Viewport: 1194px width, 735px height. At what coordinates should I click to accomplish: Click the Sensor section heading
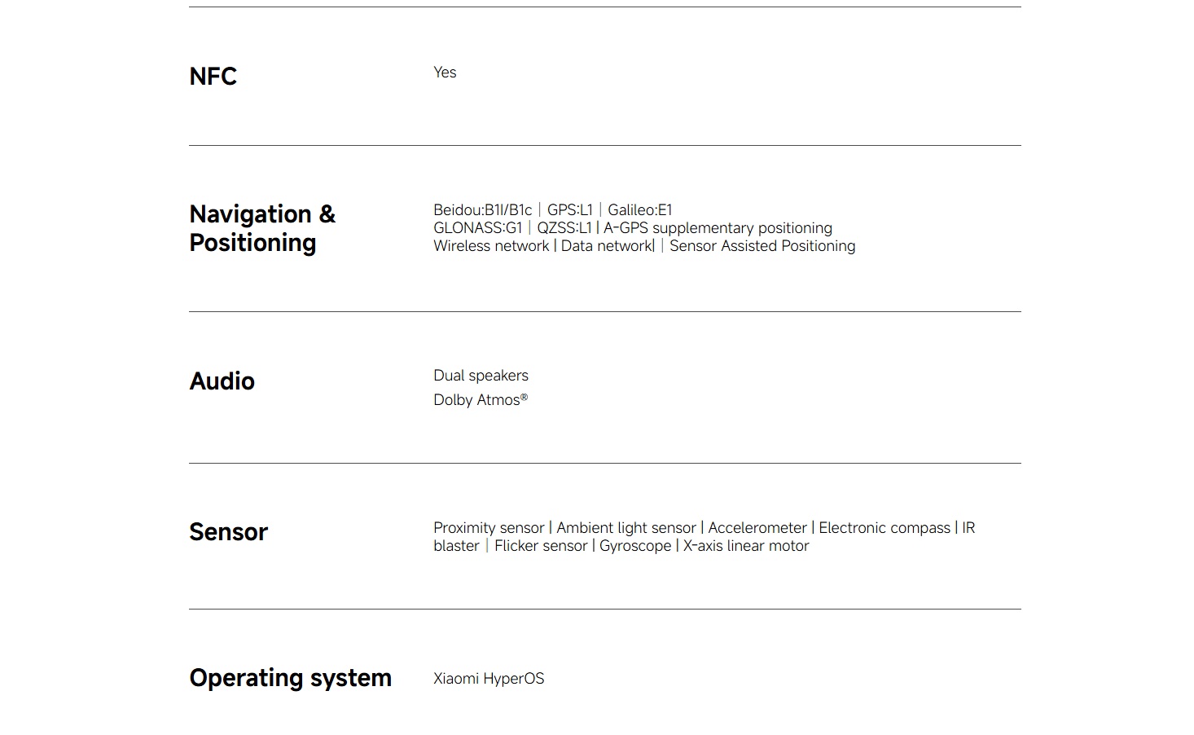coord(228,531)
